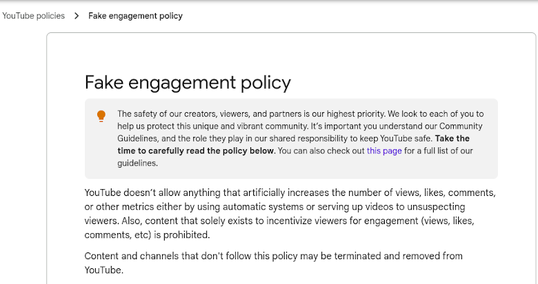Click the paragraph starting 'YouTube doesn't allow anything'
This screenshot has width=538, height=284.
(290, 213)
